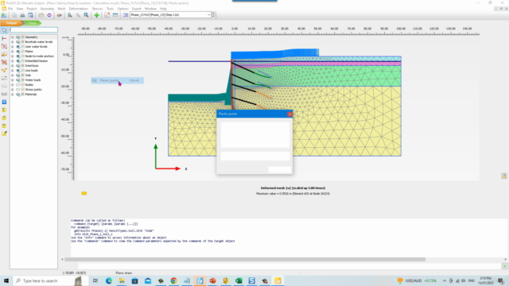Click the phase stepper up arrow
Image resolution: width=509 pixels, height=286 pixels.
213,14
